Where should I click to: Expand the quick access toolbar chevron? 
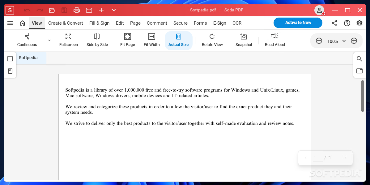(x=114, y=10)
